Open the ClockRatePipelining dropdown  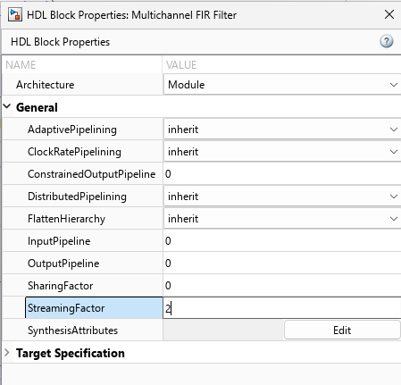tap(282, 152)
